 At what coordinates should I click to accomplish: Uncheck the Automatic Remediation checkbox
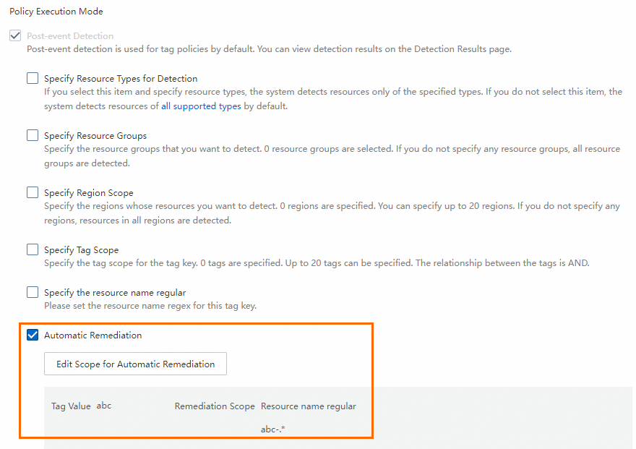click(x=33, y=335)
